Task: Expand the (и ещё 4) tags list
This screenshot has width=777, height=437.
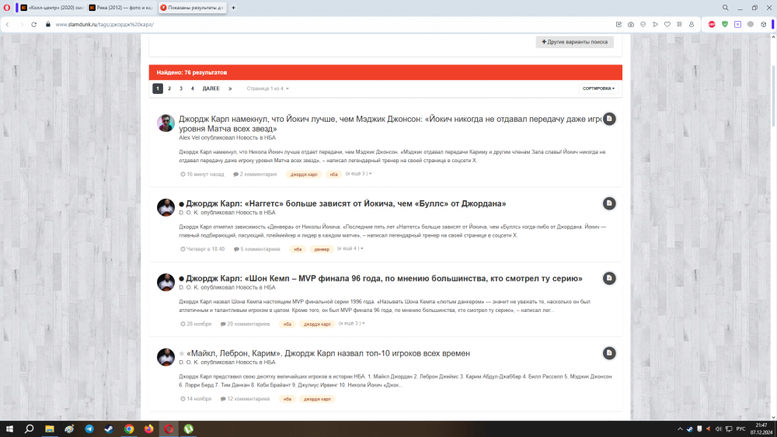Action: point(350,248)
